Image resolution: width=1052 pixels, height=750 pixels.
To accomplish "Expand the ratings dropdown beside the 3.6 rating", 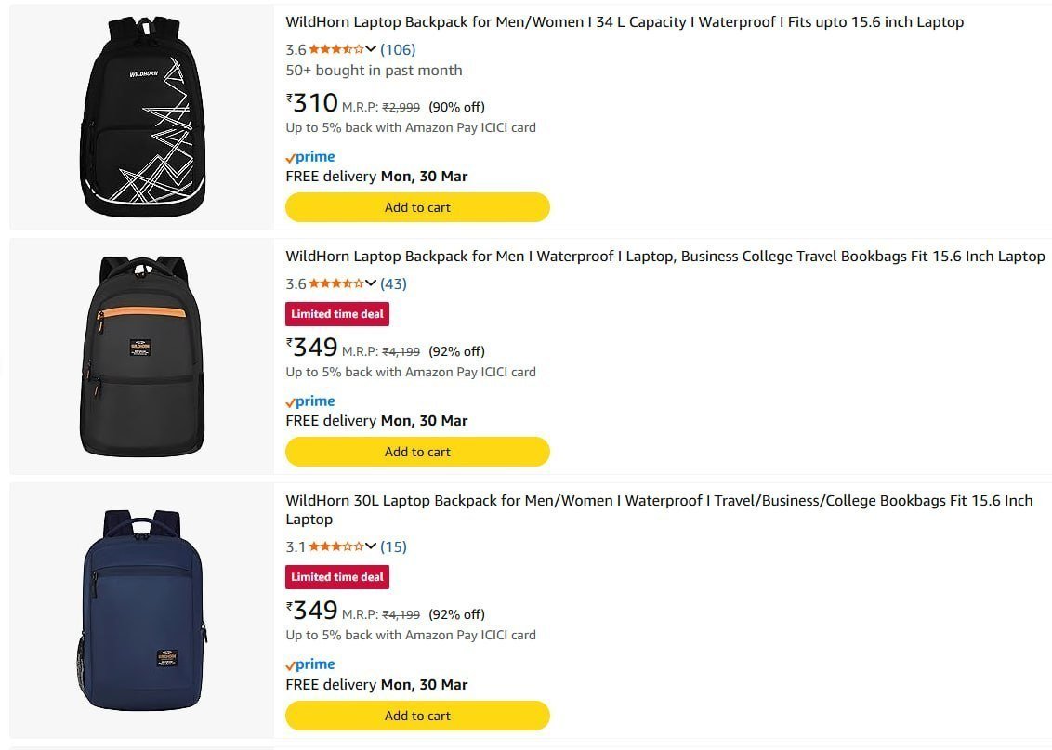I will pyautogui.click(x=369, y=48).
